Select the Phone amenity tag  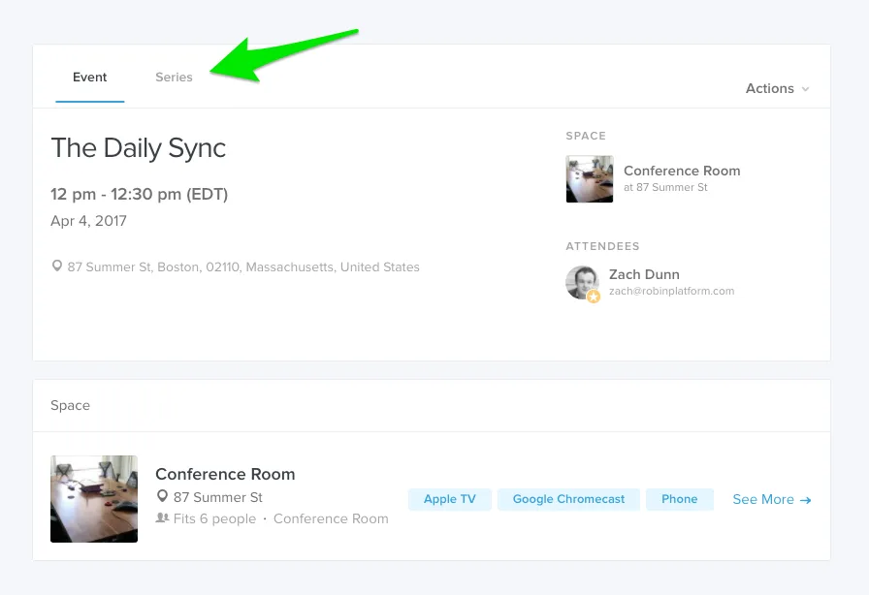tap(680, 499)
